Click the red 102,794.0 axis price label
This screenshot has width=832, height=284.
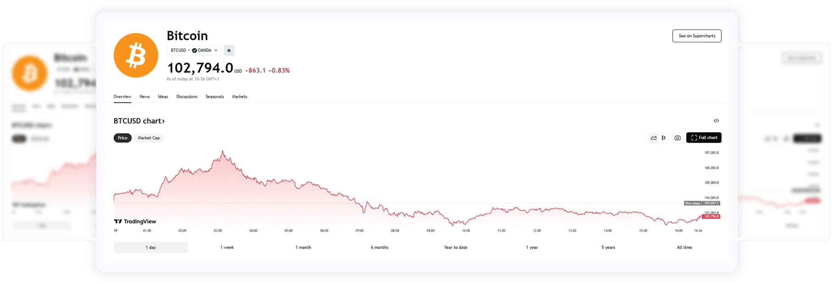tap(711, 216)
